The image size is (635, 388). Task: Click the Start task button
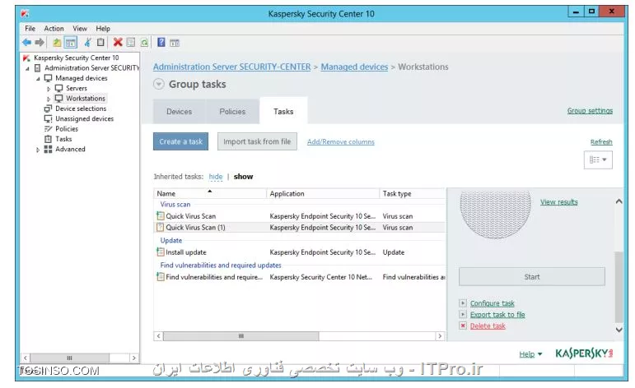[532, 277]
